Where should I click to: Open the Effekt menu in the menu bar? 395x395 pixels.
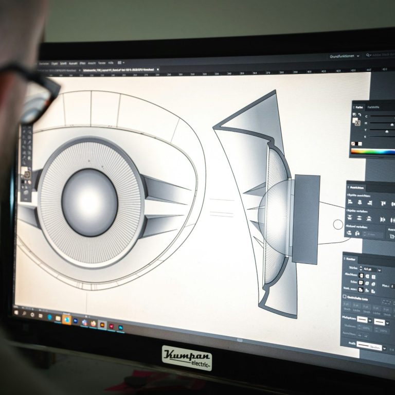83,63
